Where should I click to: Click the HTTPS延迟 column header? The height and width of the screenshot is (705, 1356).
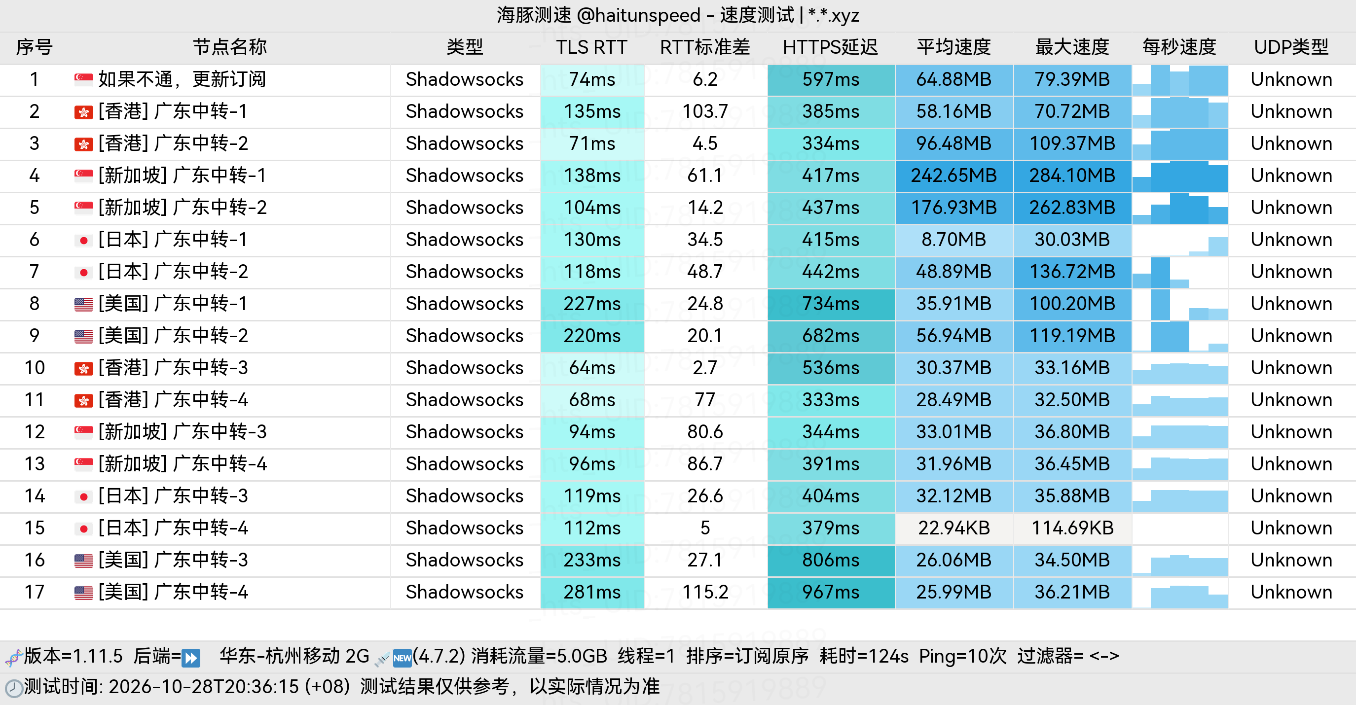coord(830,47)
